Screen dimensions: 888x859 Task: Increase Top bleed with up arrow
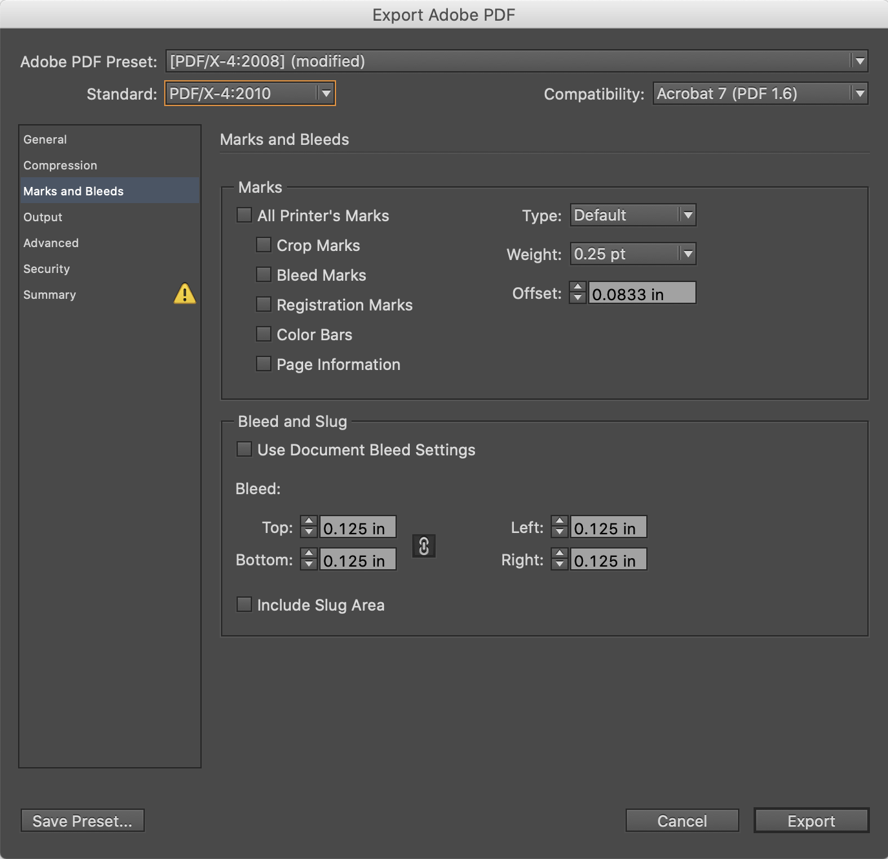[309, 521]
